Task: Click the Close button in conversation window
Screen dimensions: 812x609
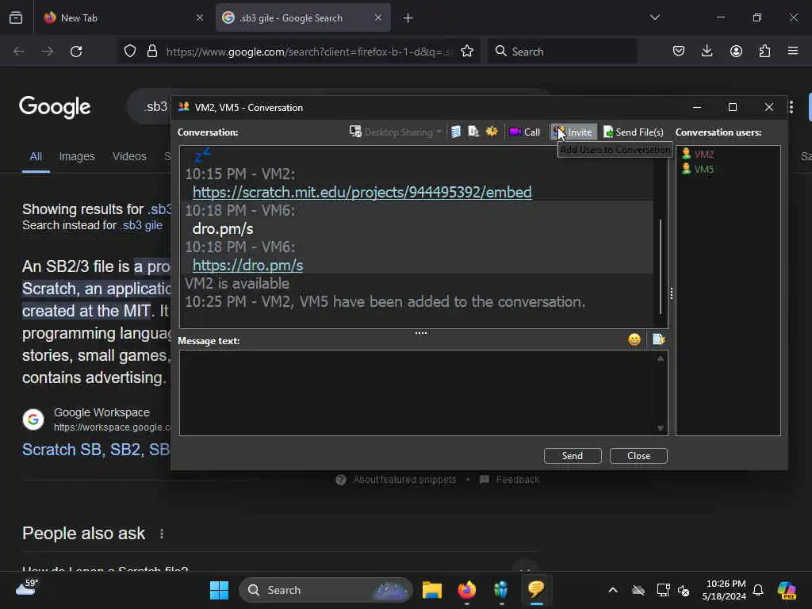Action: pos(638,456)
